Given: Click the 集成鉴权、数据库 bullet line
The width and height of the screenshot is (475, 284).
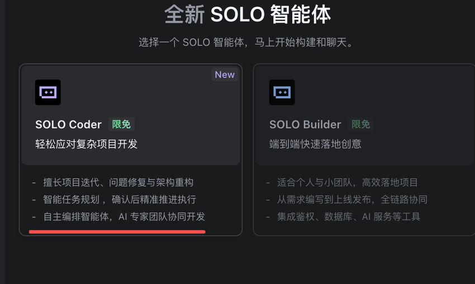Looking at the screenshot, I should pos(349,216).
